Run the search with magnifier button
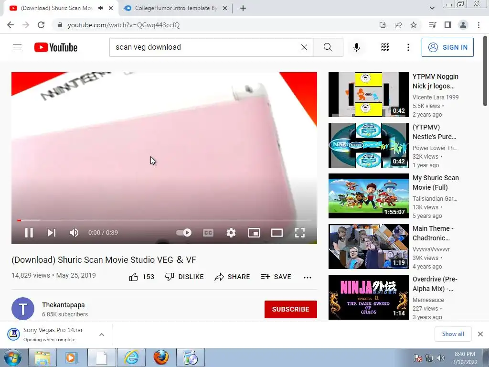 pyautogui.click(x=328, y=47)
